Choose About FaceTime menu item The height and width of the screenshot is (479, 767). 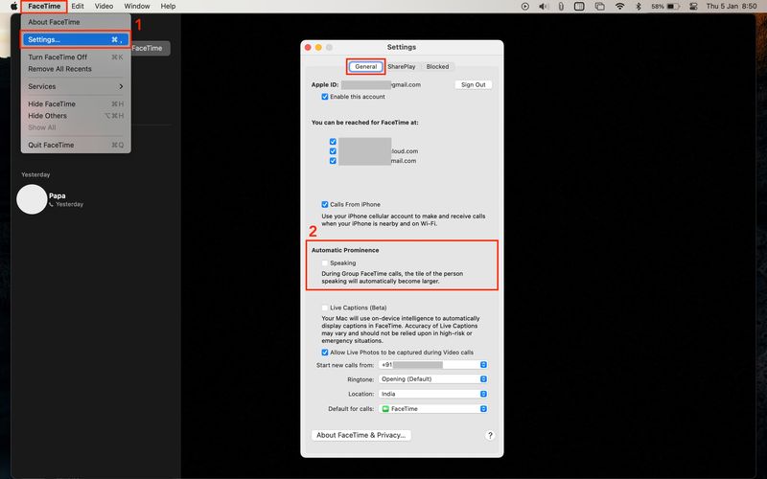tap(76, 22)
